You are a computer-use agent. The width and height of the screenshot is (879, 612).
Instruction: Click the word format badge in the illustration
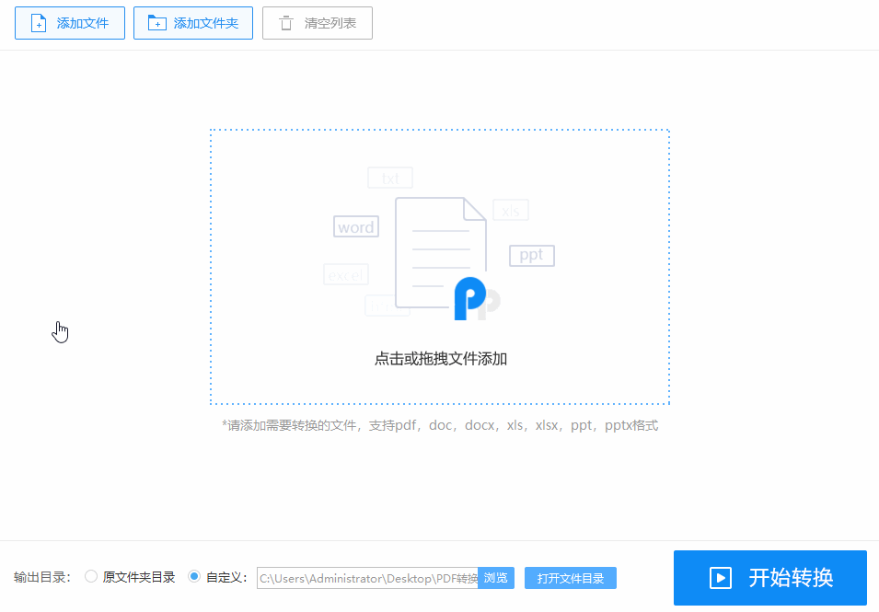(x=355, y=226)
